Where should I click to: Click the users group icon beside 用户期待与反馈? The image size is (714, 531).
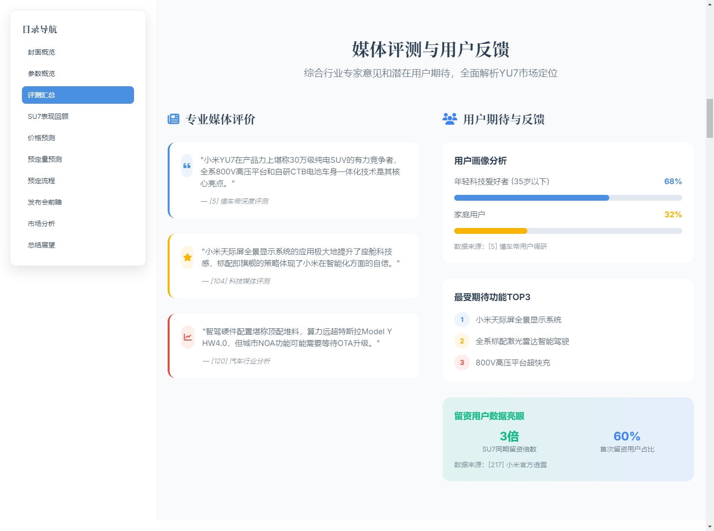click(450, 119)
